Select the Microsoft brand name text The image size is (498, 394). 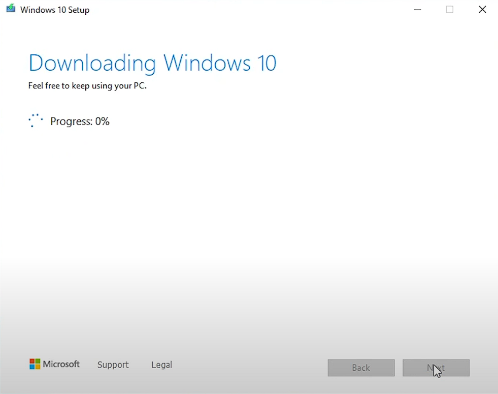click(61, 364)
